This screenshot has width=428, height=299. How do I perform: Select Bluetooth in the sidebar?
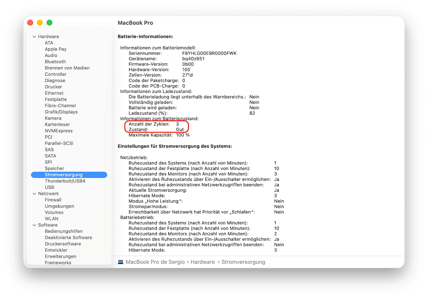tap(55, 62)
